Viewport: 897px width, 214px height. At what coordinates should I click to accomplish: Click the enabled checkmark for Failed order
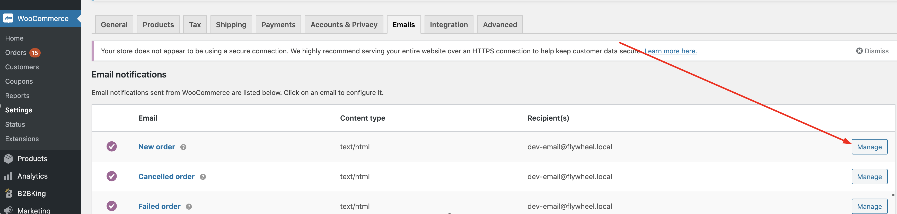click(x=112, y=206)
